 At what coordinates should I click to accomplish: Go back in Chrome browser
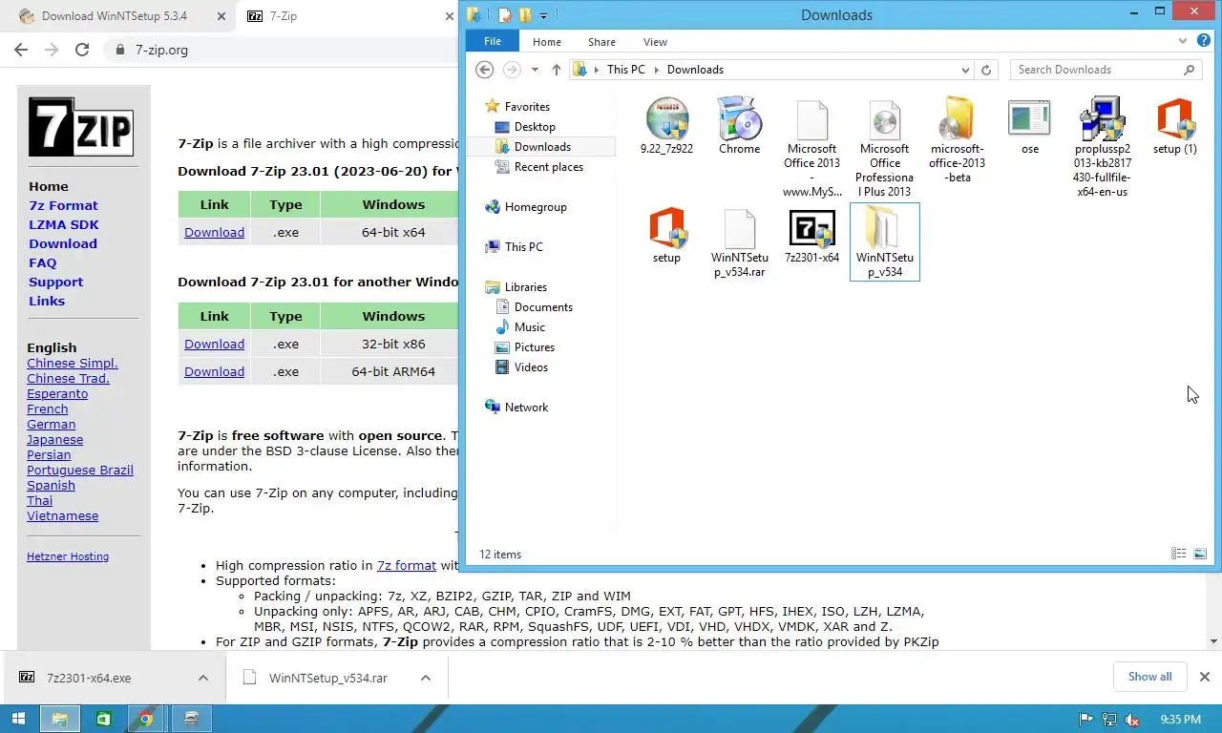[21, 50]
